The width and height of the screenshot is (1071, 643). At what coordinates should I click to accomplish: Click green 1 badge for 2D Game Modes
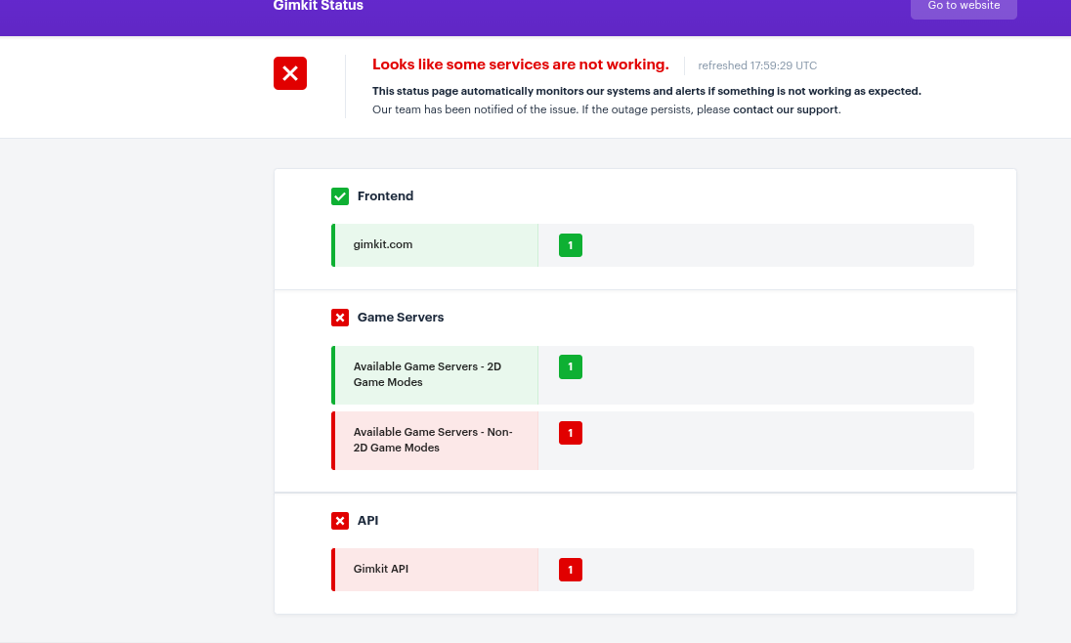pos(571,367)
